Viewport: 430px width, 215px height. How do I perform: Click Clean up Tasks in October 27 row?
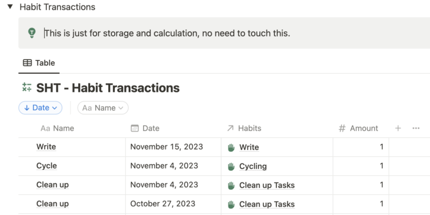pos(267,204)
